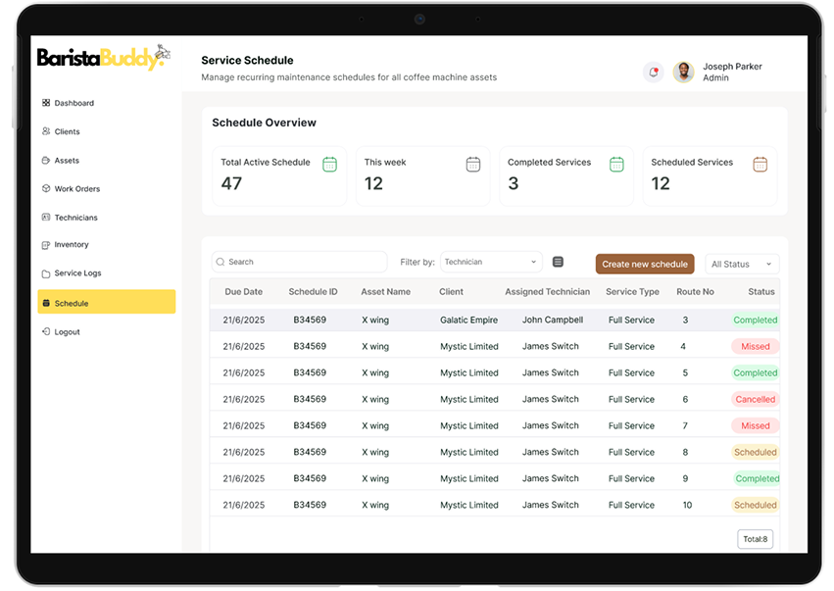Navigate to the Inventory page
The width and height of the screenshot is (834, 591).
(x=71, y=245)
